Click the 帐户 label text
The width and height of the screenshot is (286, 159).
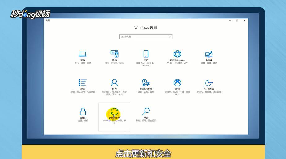[x=114, y=89]
